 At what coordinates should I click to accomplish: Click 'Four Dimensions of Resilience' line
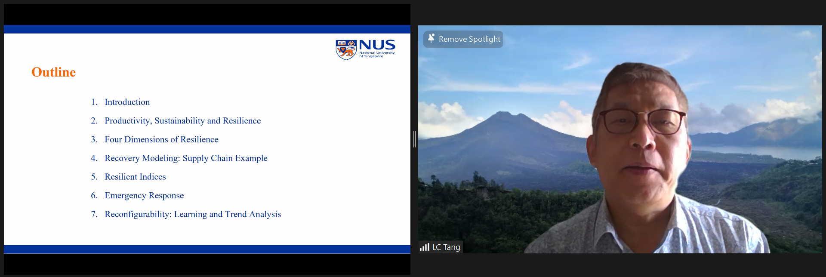(x=162, y=139)
